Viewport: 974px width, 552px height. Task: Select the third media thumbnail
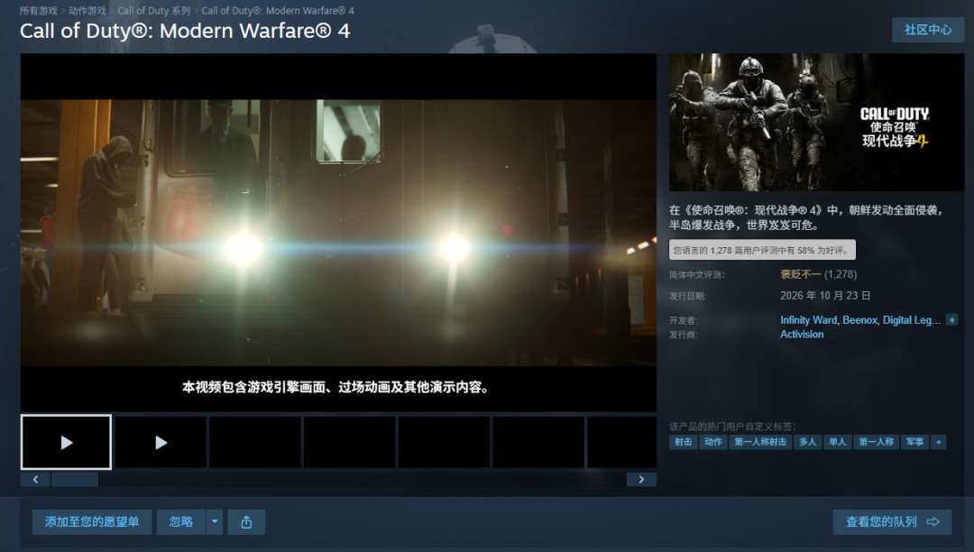point(255,442)
